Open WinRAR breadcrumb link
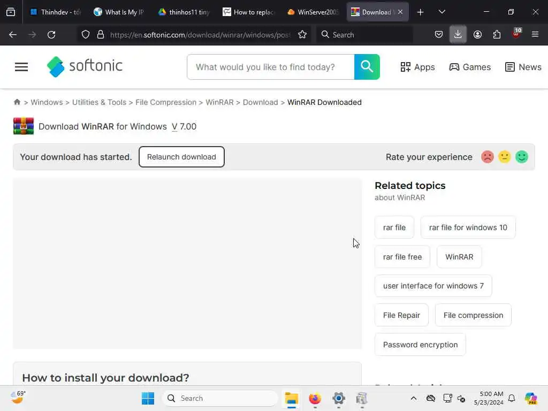 coord(219,102)
